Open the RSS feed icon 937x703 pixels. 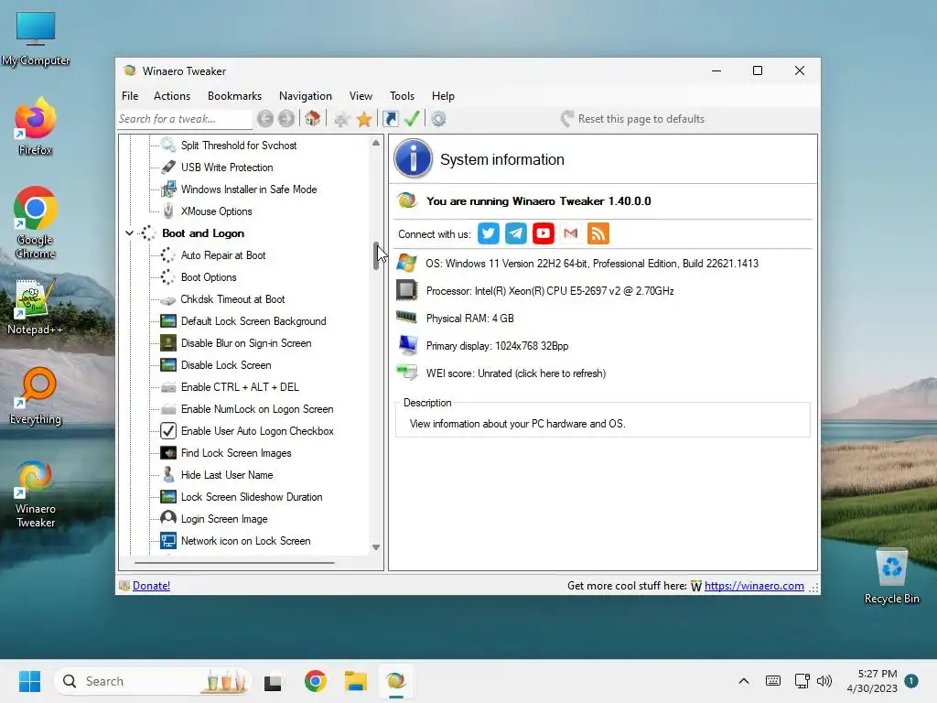click(598, 233)
